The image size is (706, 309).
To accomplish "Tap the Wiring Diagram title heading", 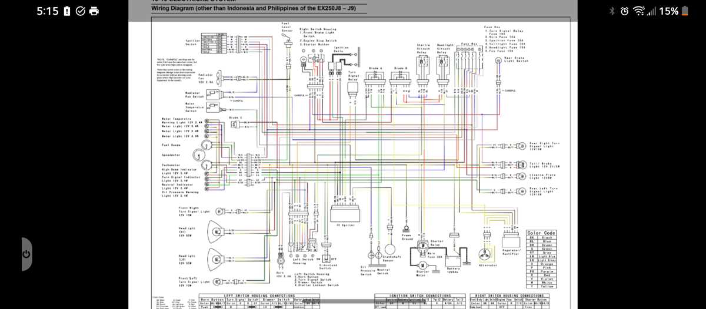I will click(254, 9).
